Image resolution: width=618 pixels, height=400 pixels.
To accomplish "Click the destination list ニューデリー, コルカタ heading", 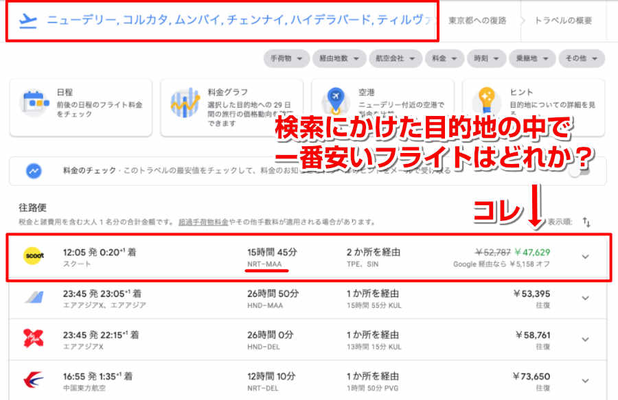I will (x=239, y=20).
